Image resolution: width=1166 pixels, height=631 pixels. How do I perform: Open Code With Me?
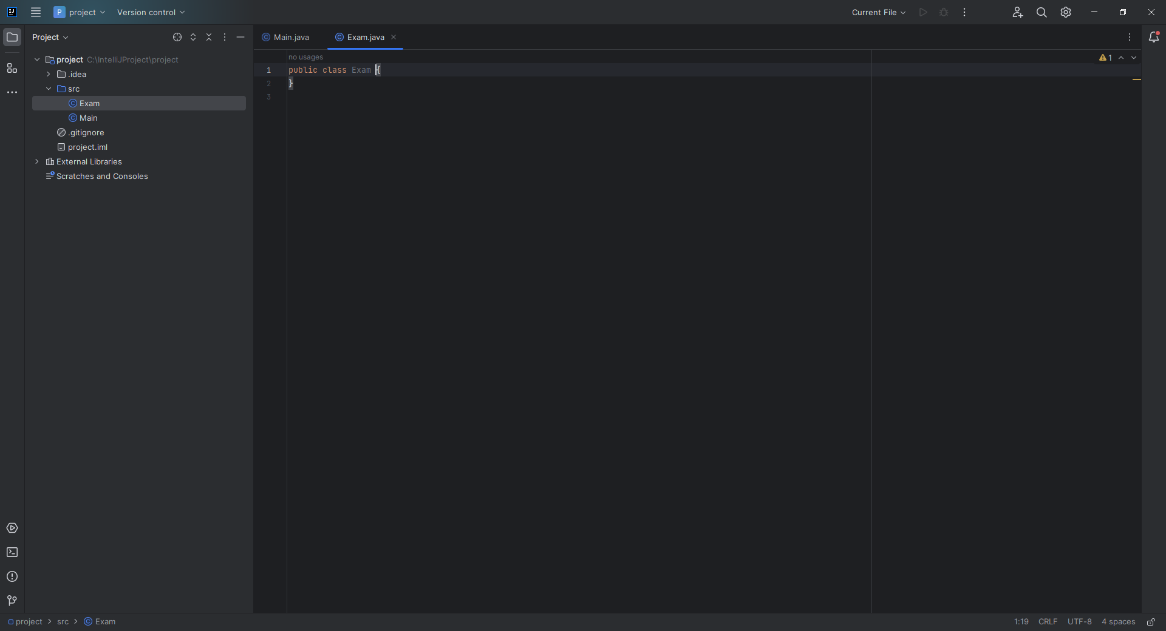pyautogui.click(x=1018, y=12)
